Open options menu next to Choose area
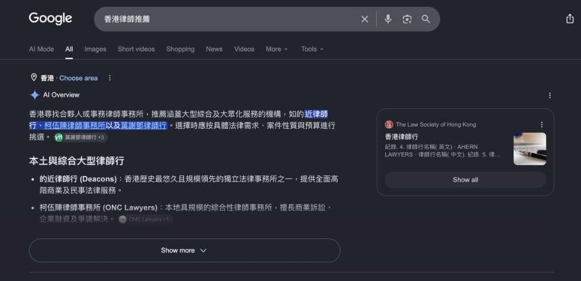The image size is (581, 281). click(x=110, y=78)
